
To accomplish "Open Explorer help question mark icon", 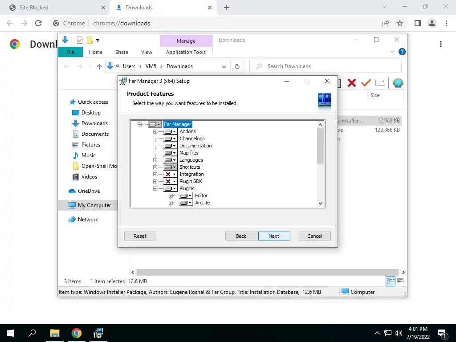I will point(402,52).
